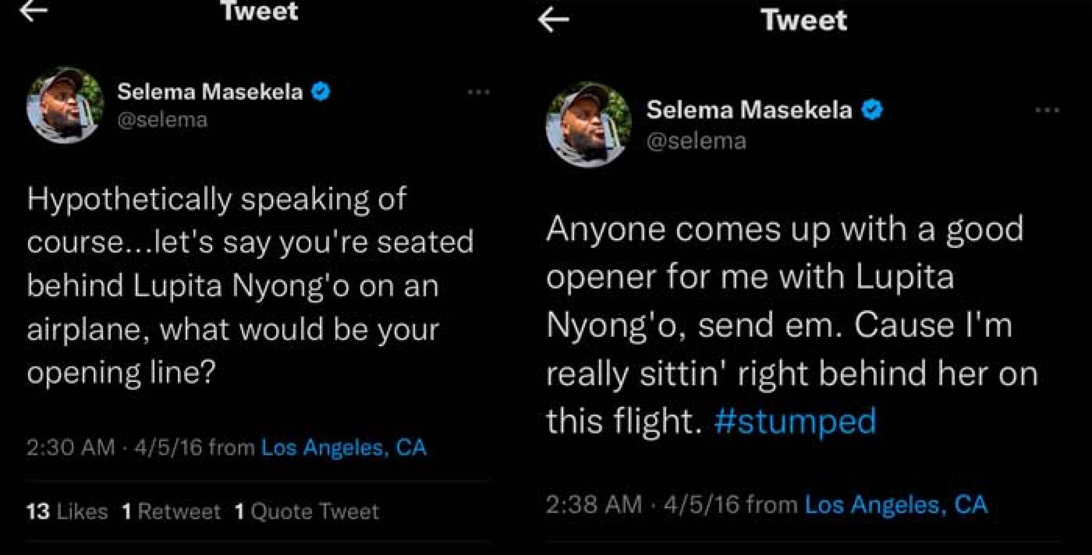
Task: Open avatar on the #stumped tweet
Action: pos(588,124)
